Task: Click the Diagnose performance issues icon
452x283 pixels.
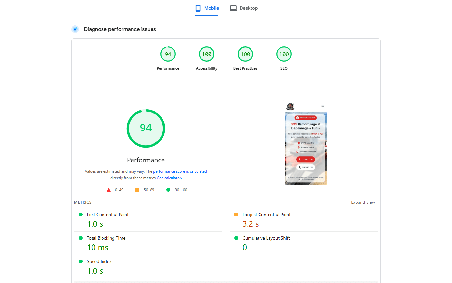Action: [x=75, y=29]
